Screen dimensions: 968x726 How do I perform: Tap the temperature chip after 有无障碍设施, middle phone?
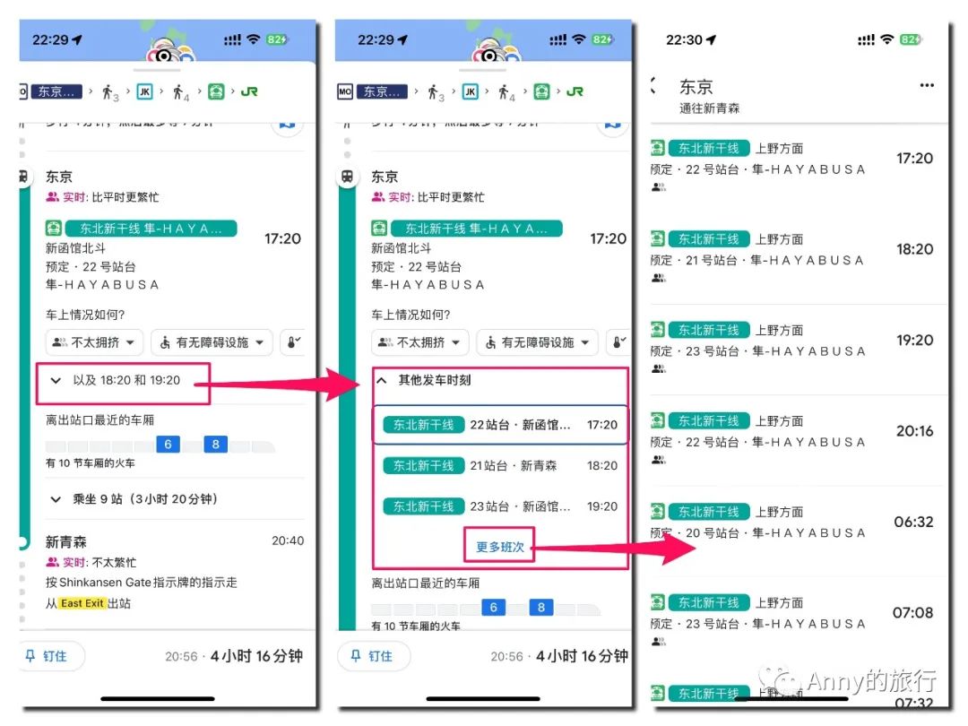pos(618,342)
